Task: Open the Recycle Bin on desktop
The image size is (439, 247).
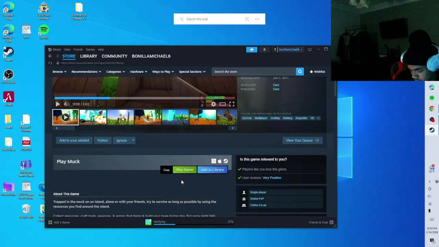Action: [26, 211]
